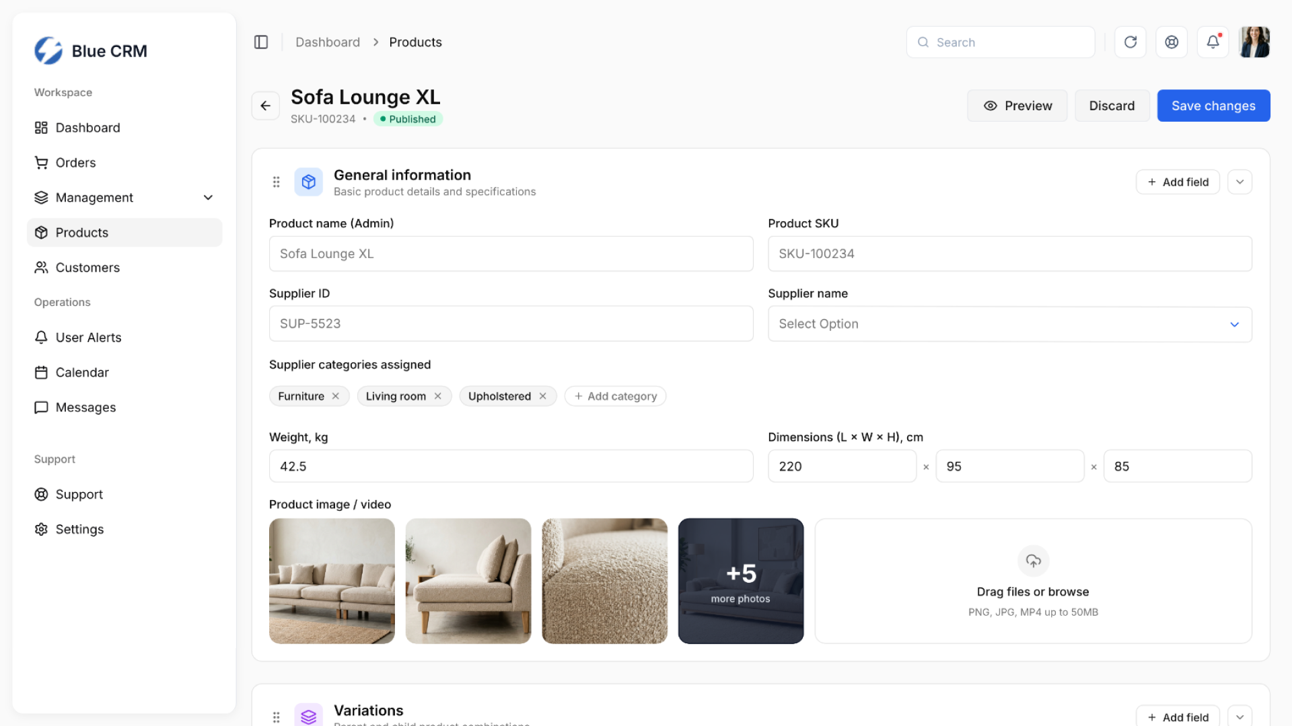Select Products in the sidebar
Viewport: 1292px width, 726px height.
coord(124,233)
